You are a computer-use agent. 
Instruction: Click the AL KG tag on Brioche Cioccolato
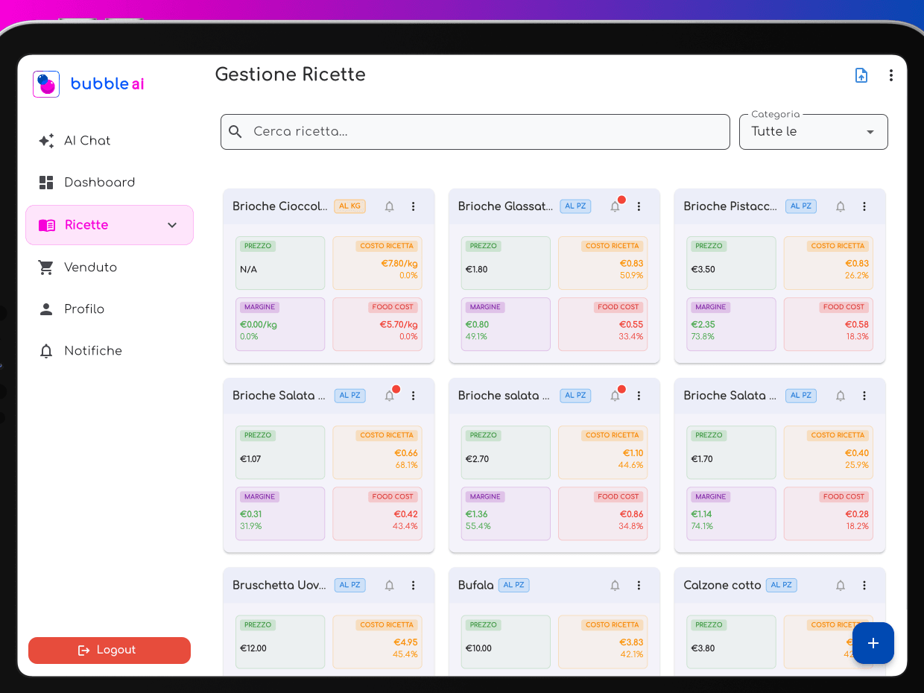point(349,206)
